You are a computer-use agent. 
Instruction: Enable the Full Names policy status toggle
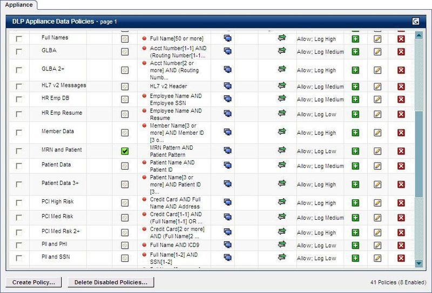tap(125, 39)
